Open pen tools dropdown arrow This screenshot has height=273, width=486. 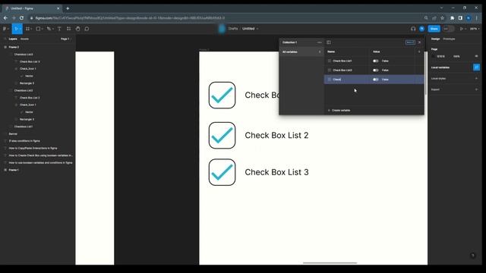pyautogui.click(x=52, y=29)
